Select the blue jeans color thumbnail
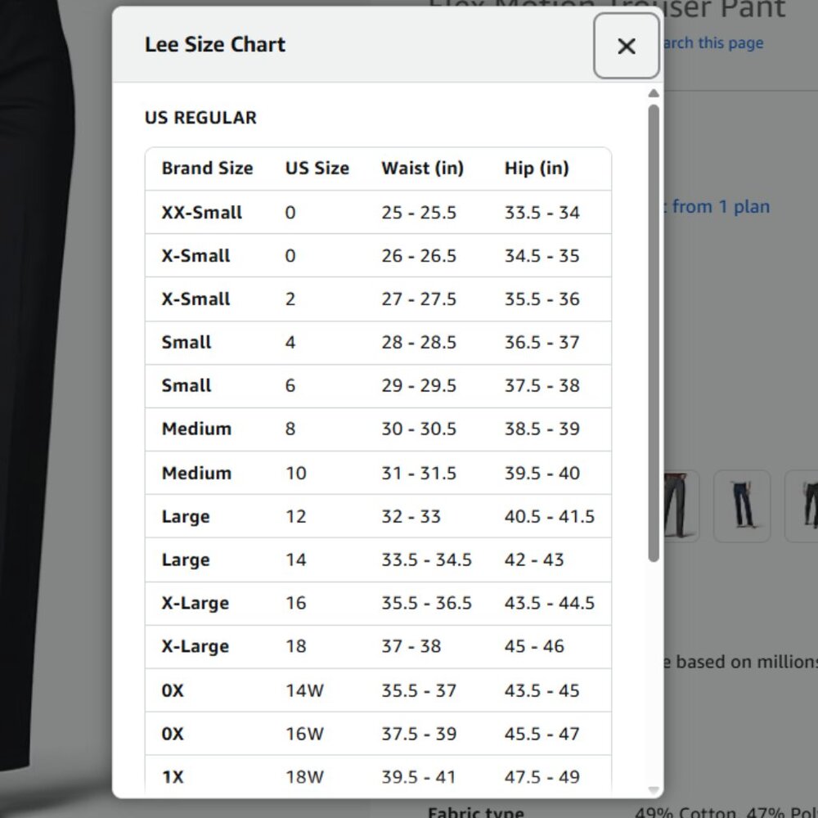This screenshot has height=818, width=818. pyautogui.click(x=742, y=506)
